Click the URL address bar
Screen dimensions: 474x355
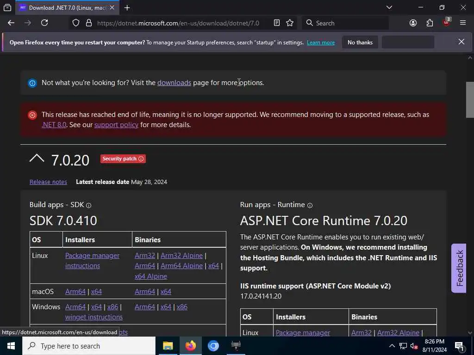point(178,23)
